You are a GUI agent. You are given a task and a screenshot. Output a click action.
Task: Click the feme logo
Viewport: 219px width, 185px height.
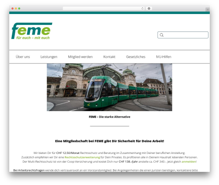[32, 31]
